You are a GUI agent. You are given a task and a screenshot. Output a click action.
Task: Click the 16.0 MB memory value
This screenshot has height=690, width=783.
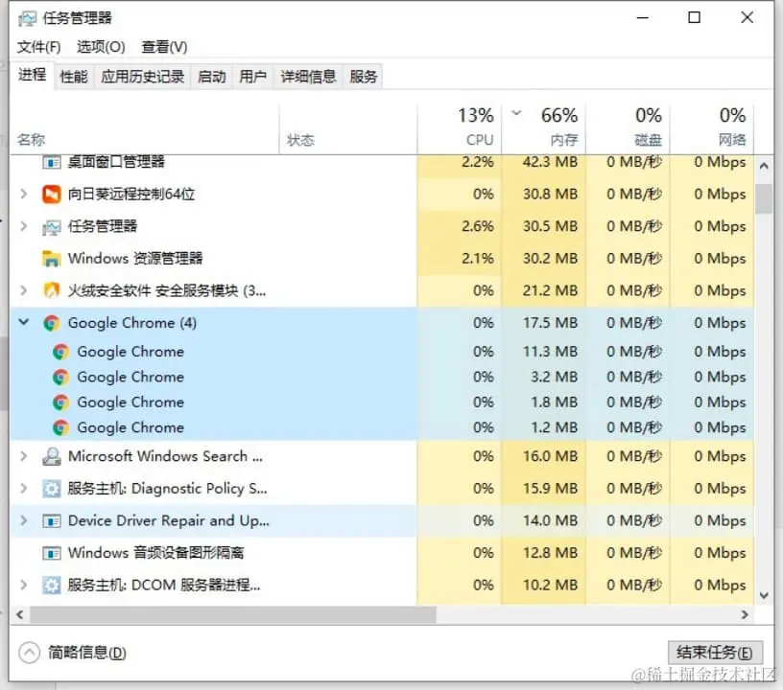pyautogui.click(x=550, y=455)
